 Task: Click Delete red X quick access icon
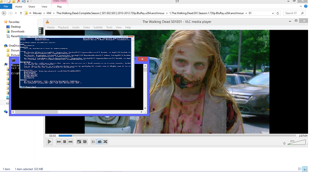coord(18,1)
